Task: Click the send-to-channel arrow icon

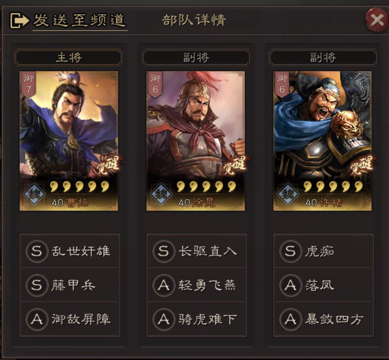Action: 19,20
